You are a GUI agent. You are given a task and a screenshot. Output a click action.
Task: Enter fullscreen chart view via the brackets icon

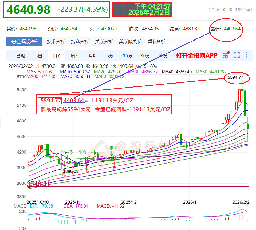237,55
